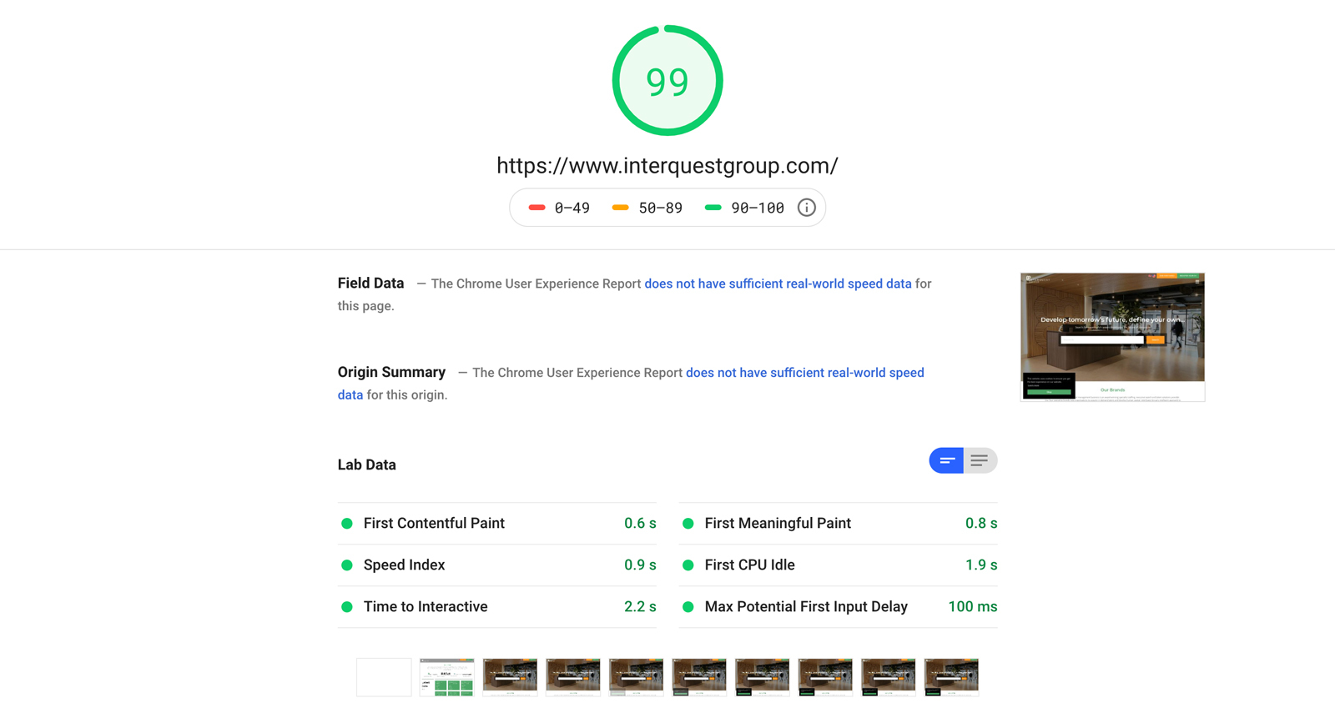This screenshot has height=723, width=1335.
Task: Open the Field Data insufficient speed data link
Action: coord(778,284)
